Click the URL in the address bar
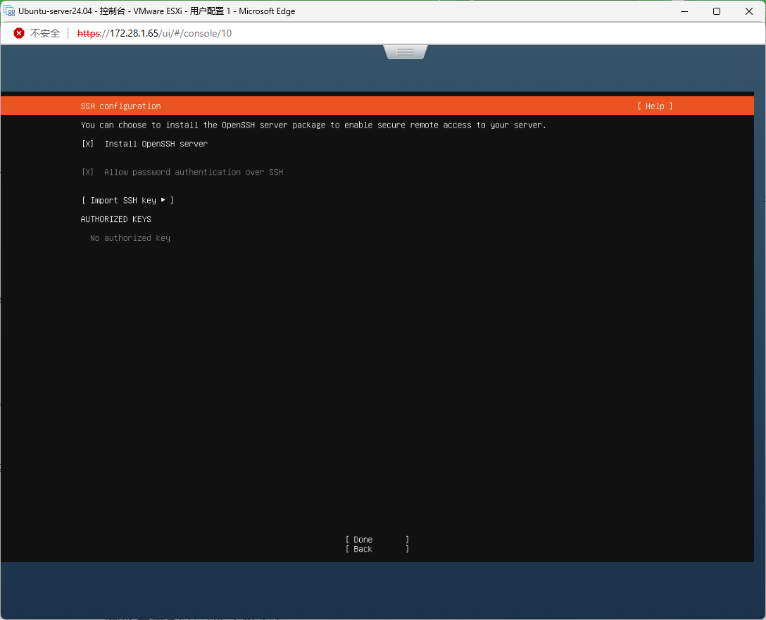 coord(154,33)
